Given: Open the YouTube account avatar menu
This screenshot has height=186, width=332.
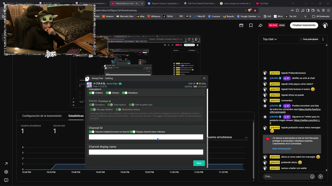Looking at the screenshot, I should tap(325, 25).
